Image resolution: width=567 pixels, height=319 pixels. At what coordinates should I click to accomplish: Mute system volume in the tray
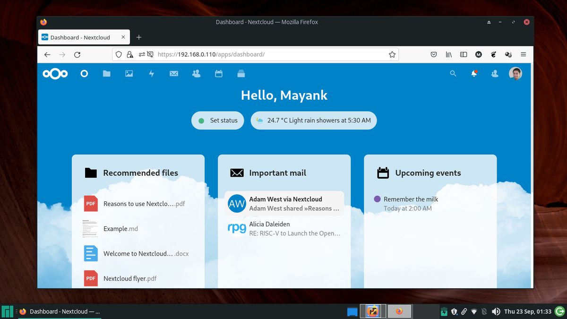[x=496, y=311]
